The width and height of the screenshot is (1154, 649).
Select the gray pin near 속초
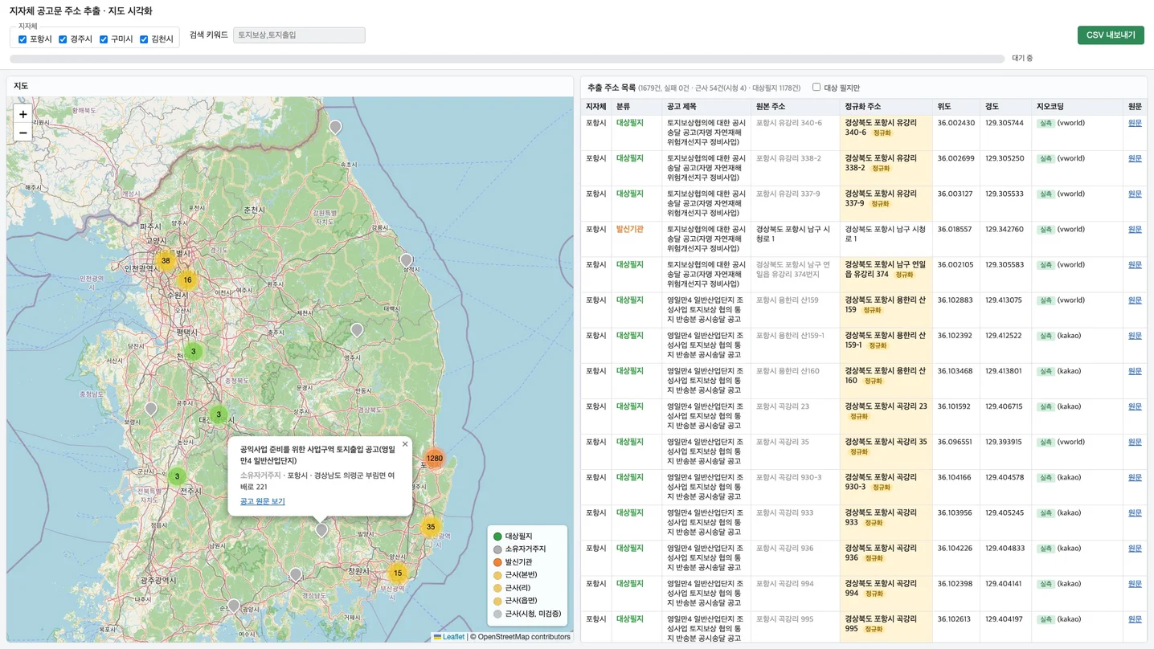(335, 127)
